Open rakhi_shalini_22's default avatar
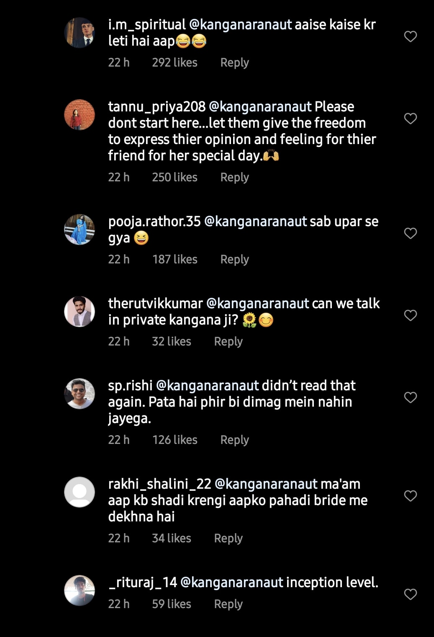Screen dimensions: 434x637 point(80,492)
